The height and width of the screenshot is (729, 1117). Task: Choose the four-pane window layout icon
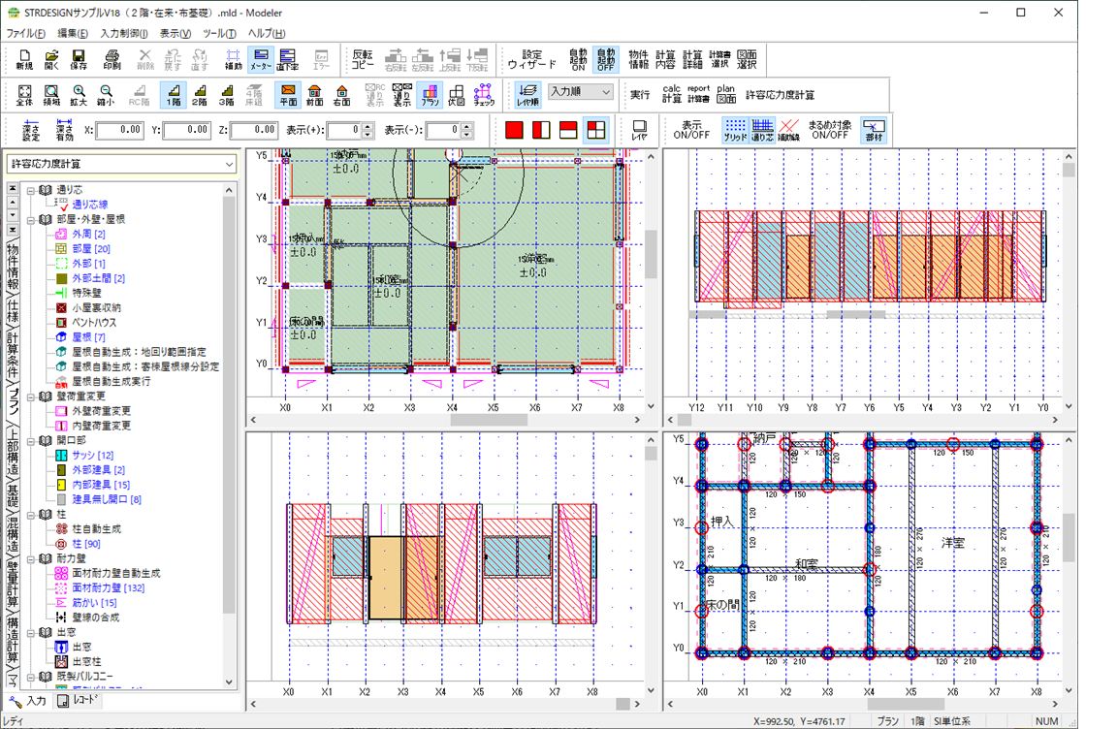[597, 130]
